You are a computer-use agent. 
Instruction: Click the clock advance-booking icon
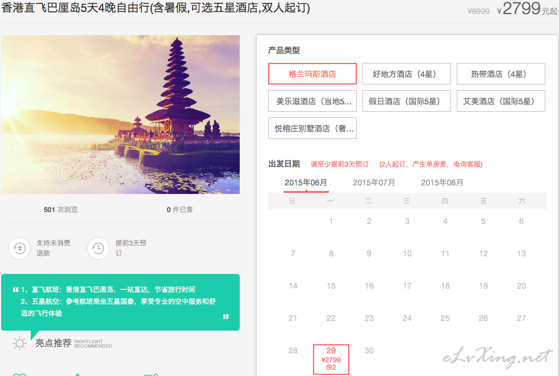[98, 248]
